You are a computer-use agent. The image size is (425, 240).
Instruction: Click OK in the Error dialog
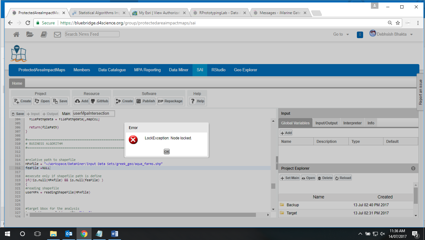(167, 152)
